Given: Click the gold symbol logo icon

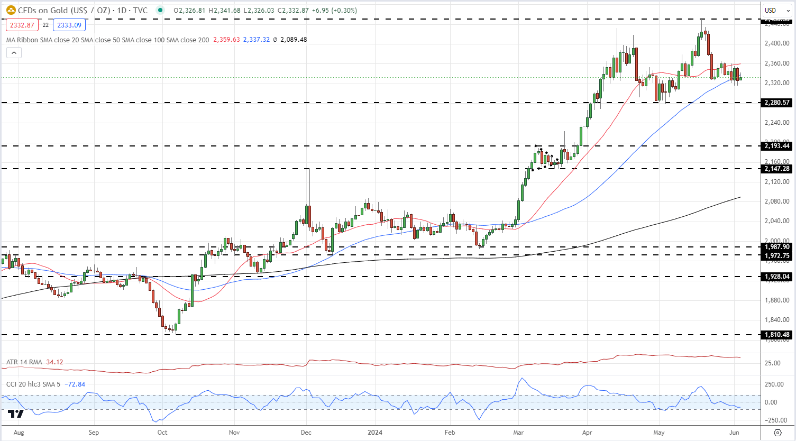Looking at the screenshot, I should [x=11, y=11].
